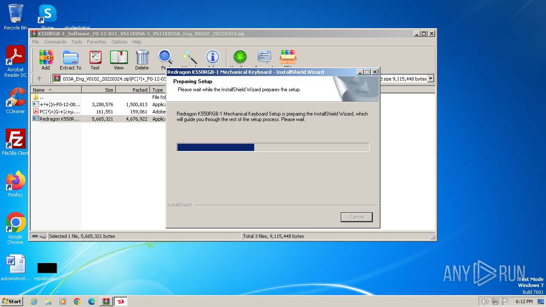Click the Info toolbar icon
Viewport: 546px width, 307px height.
pos(212,59)
